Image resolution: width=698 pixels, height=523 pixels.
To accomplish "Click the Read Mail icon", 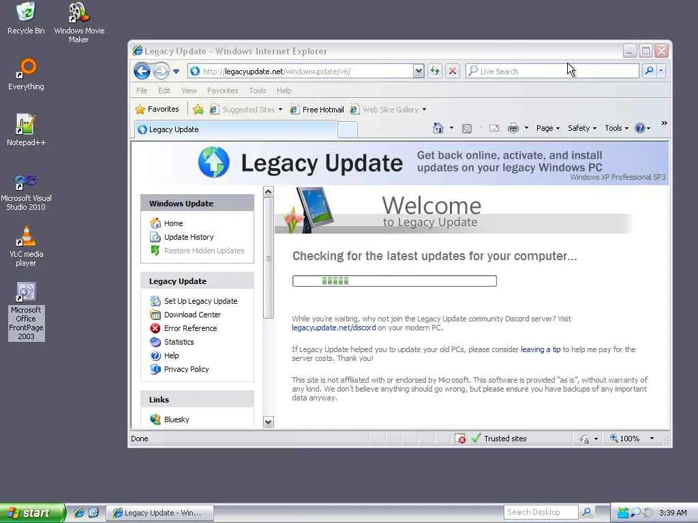I will coord(494,129).
